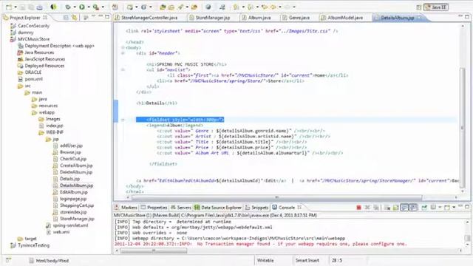
Task: Click the editor horizontal scrollbar thumb
Action: coord(277,197)
